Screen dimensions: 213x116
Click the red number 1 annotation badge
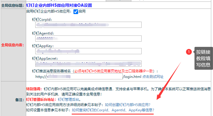189,52
